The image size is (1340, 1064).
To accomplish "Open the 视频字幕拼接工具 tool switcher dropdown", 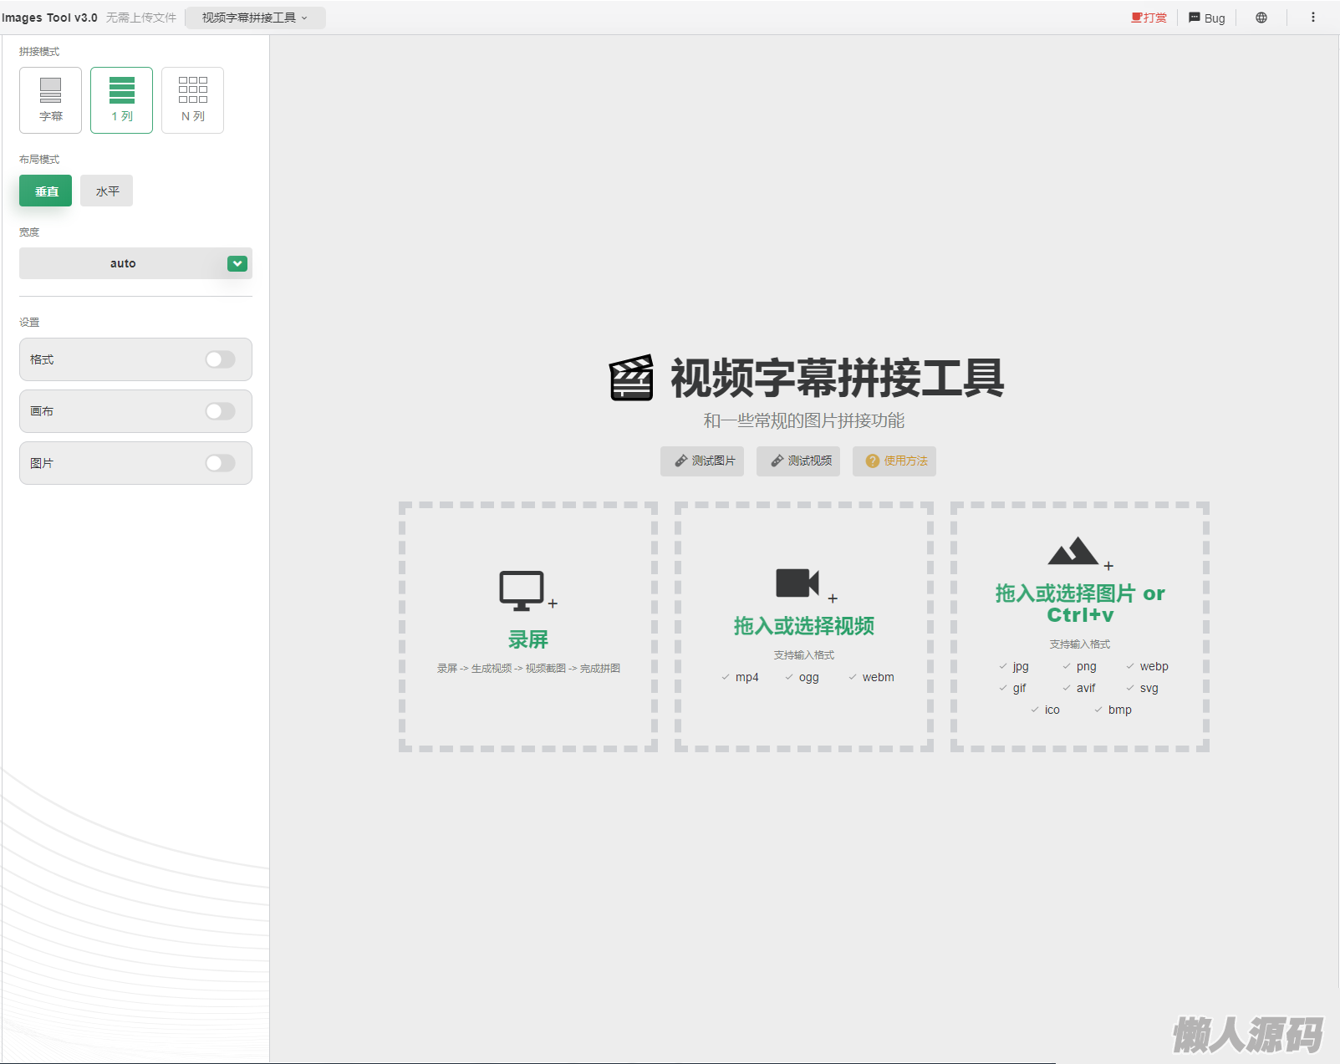I will point(255,18).
